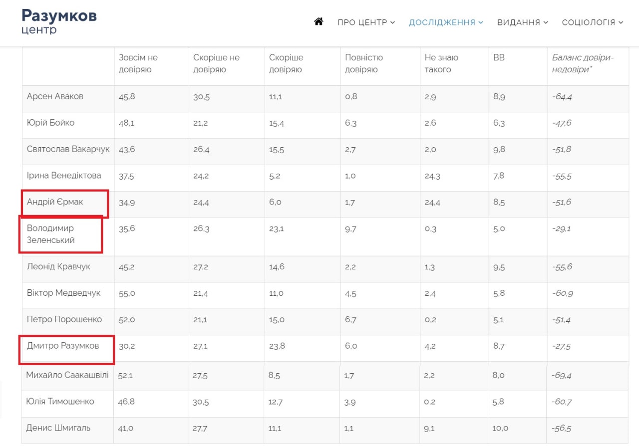Viewport: 639px width, 446px height.
Task: Click Порошенко's 'Повністю довіряю' value 6,7
Action: click(350, 320)
